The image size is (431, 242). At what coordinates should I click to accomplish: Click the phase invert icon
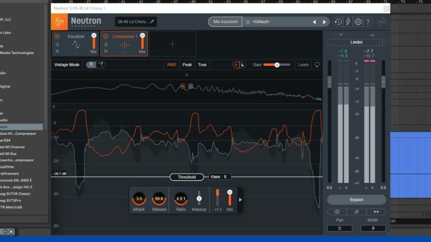click(x=357, y=212)
